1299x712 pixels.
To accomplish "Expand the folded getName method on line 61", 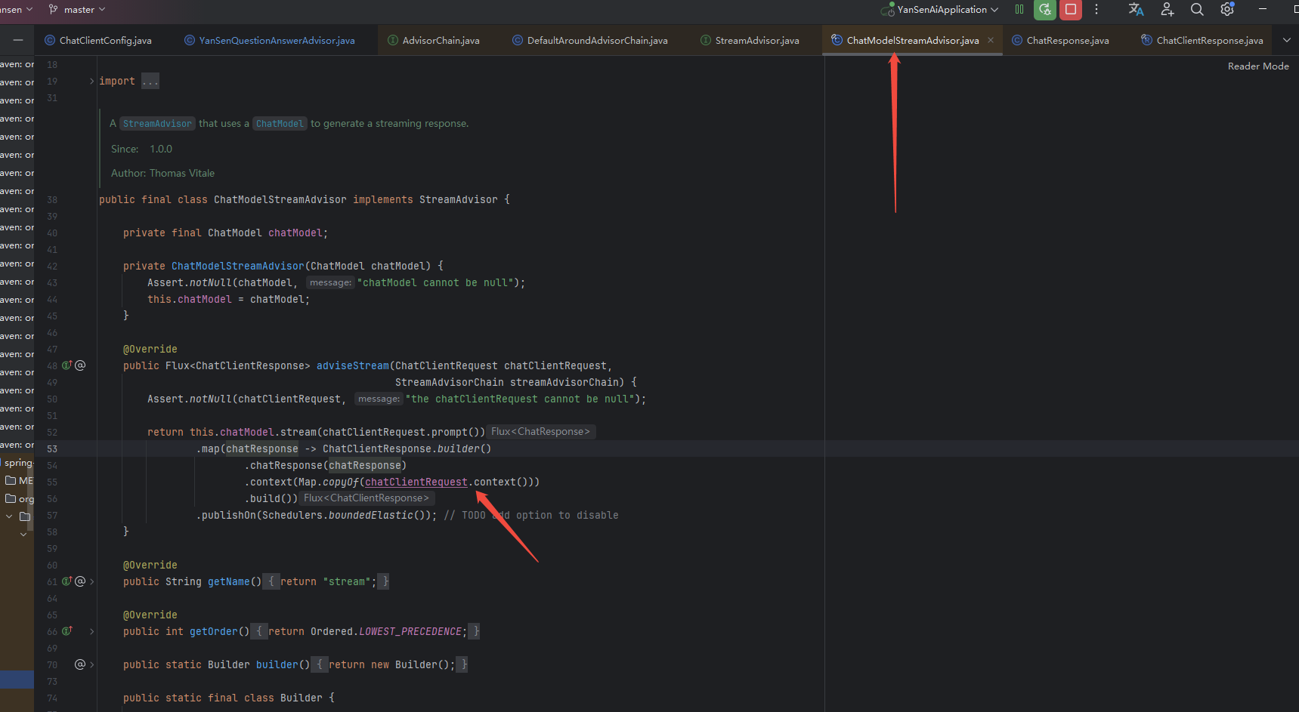I will coord(92,581).
